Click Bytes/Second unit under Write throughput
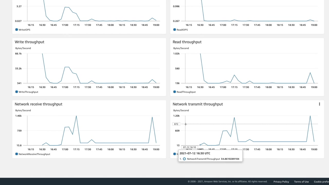Viewport: 329px width, 185px height. click(23, 48)
